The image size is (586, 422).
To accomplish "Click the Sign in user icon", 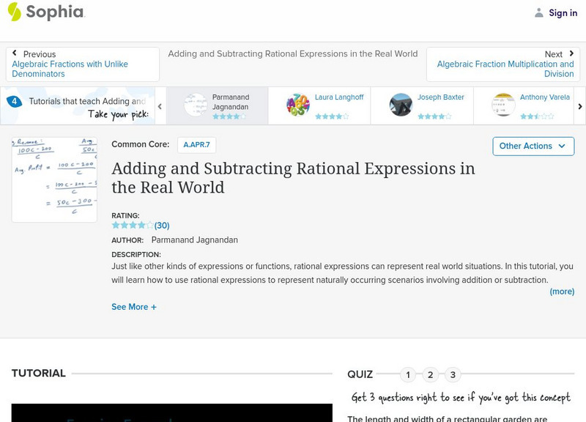I will 539,12.
